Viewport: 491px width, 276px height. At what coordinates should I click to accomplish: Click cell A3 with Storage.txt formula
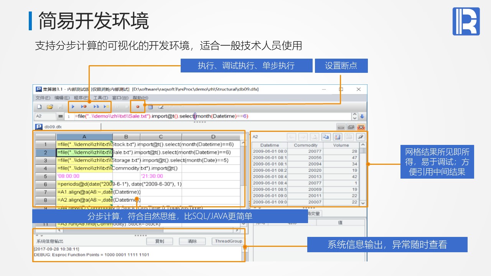[x=84, y=160]
